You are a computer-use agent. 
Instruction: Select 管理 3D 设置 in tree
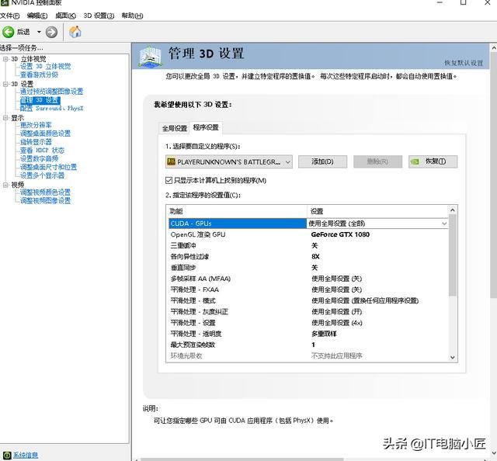(x=40, y=100)
